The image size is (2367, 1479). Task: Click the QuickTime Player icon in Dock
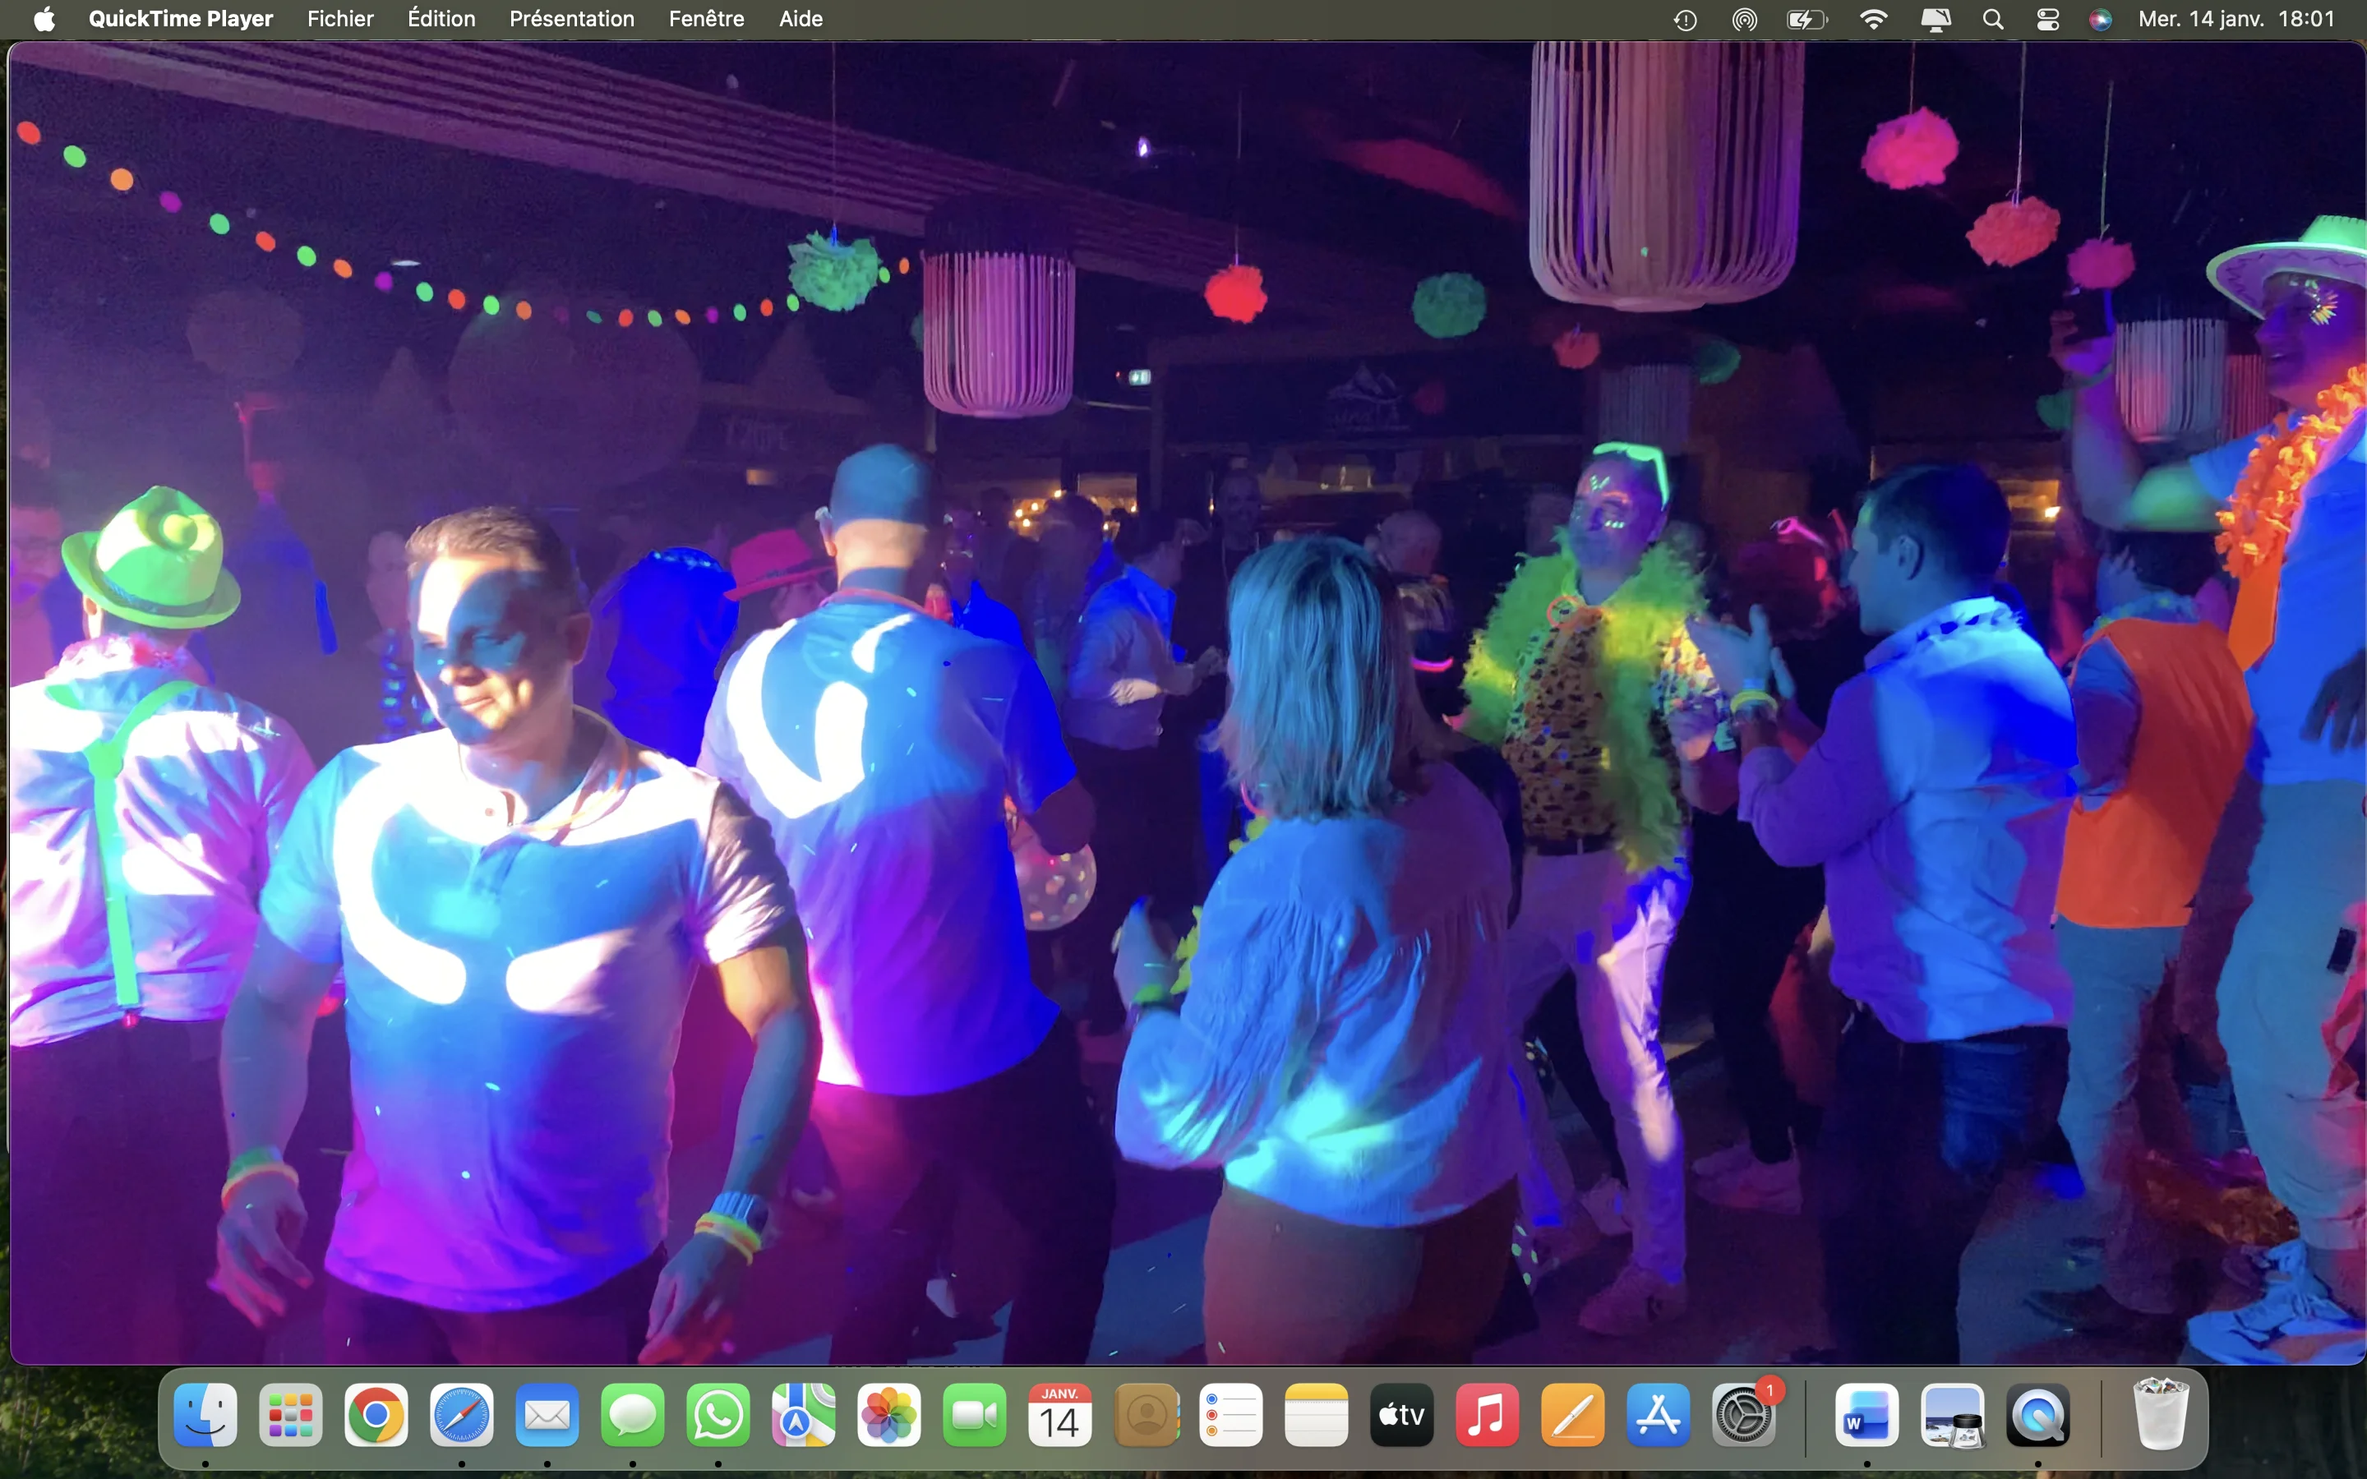(2037, 1416)
